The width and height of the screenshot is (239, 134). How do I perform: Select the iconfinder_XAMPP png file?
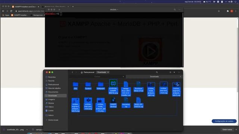tap(113, 87)
